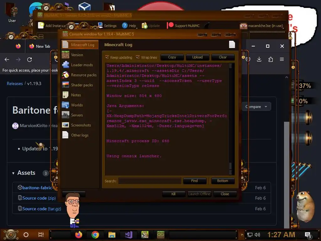Download the baritone-fabric asset
321x241 pixels.
(37, 188)
